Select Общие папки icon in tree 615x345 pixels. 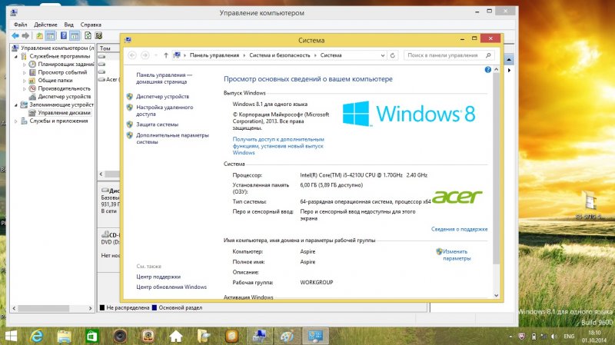point(32,81)
